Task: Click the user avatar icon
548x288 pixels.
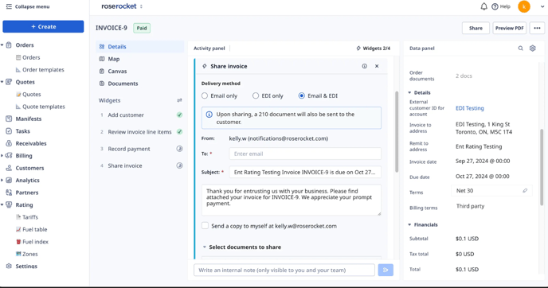Action: pos(524,6)
